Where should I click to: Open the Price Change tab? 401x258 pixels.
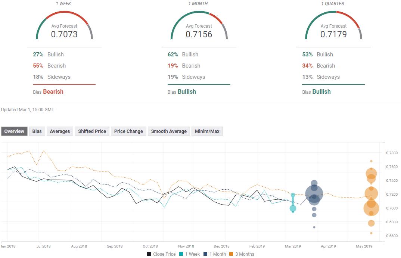(x=128, y=131)
